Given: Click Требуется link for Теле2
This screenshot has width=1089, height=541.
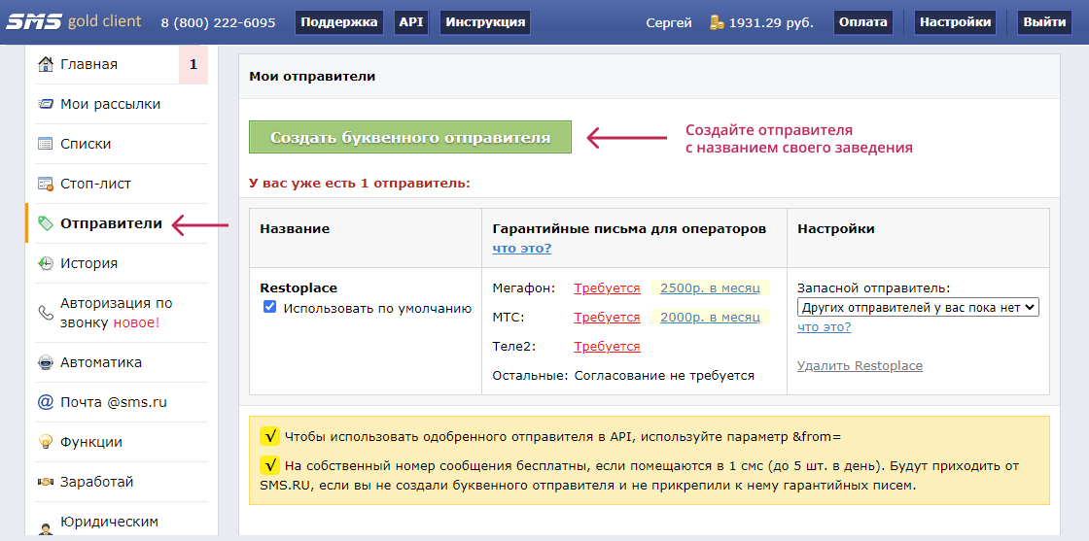Looking at the screenshot, I should 607,346.
